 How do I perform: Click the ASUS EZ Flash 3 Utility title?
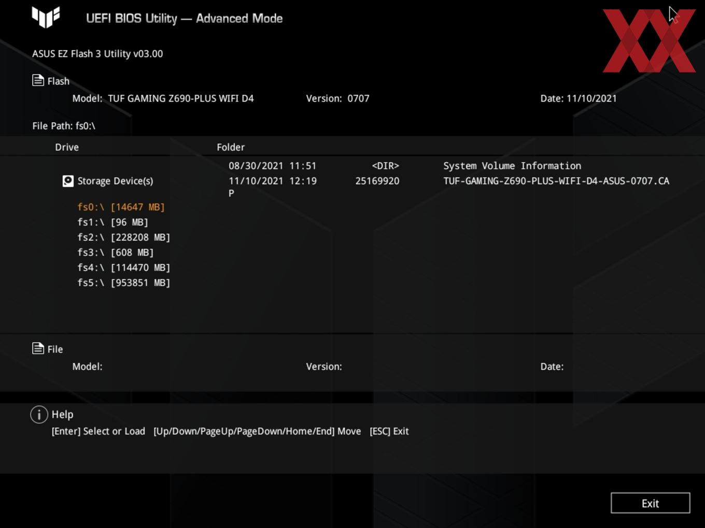tap(97, 54)
